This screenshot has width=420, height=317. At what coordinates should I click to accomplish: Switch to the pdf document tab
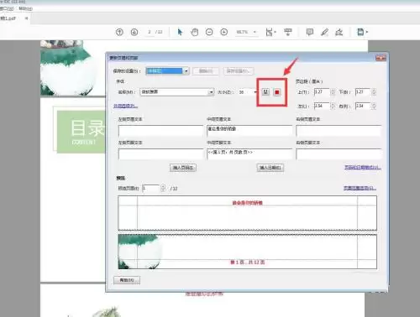coord(8,18)
